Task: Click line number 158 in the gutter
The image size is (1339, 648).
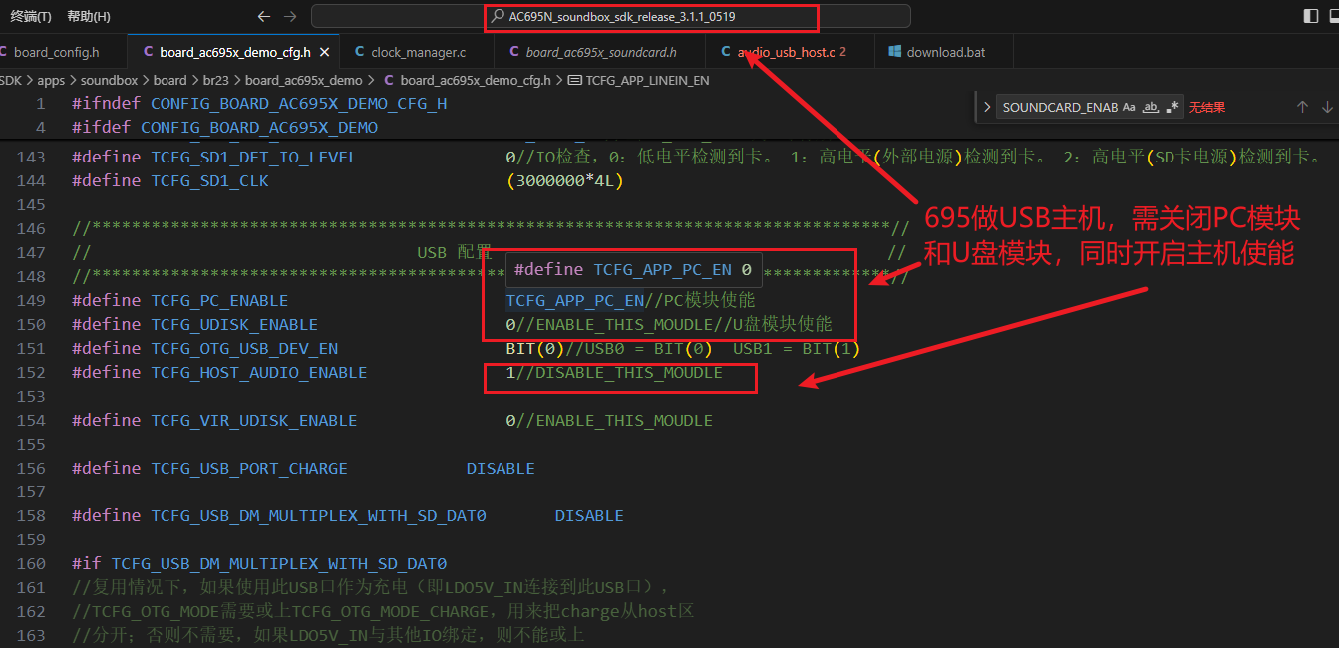Action: (x=32, y=515)
